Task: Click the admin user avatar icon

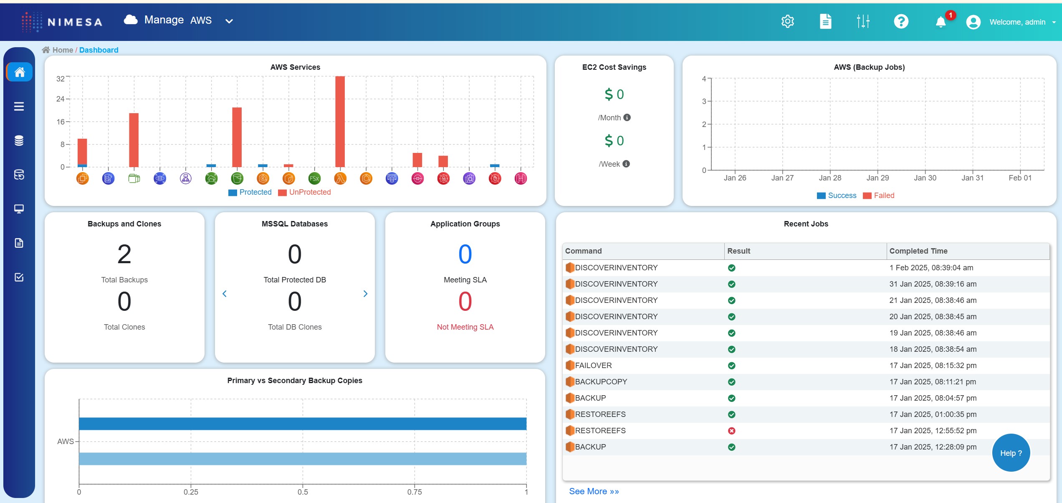Action: click(973, 22)
